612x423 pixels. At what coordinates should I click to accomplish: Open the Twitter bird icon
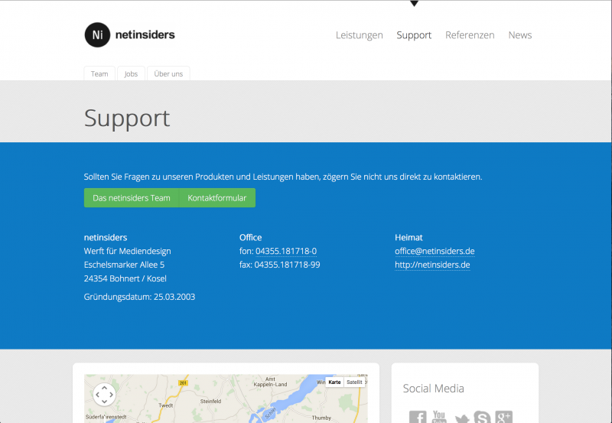pyautogui.click(x=462, y=419)
